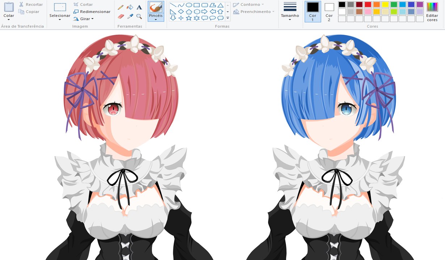
Task: Choose the Hexagon shape
Action: [x=197, y=12]
